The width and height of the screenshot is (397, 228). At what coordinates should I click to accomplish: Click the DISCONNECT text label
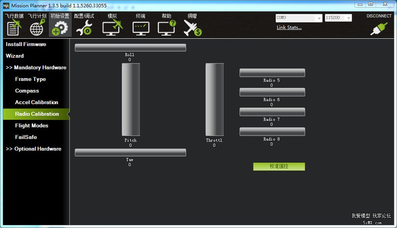pyautogui.click(x=379, y=16)
